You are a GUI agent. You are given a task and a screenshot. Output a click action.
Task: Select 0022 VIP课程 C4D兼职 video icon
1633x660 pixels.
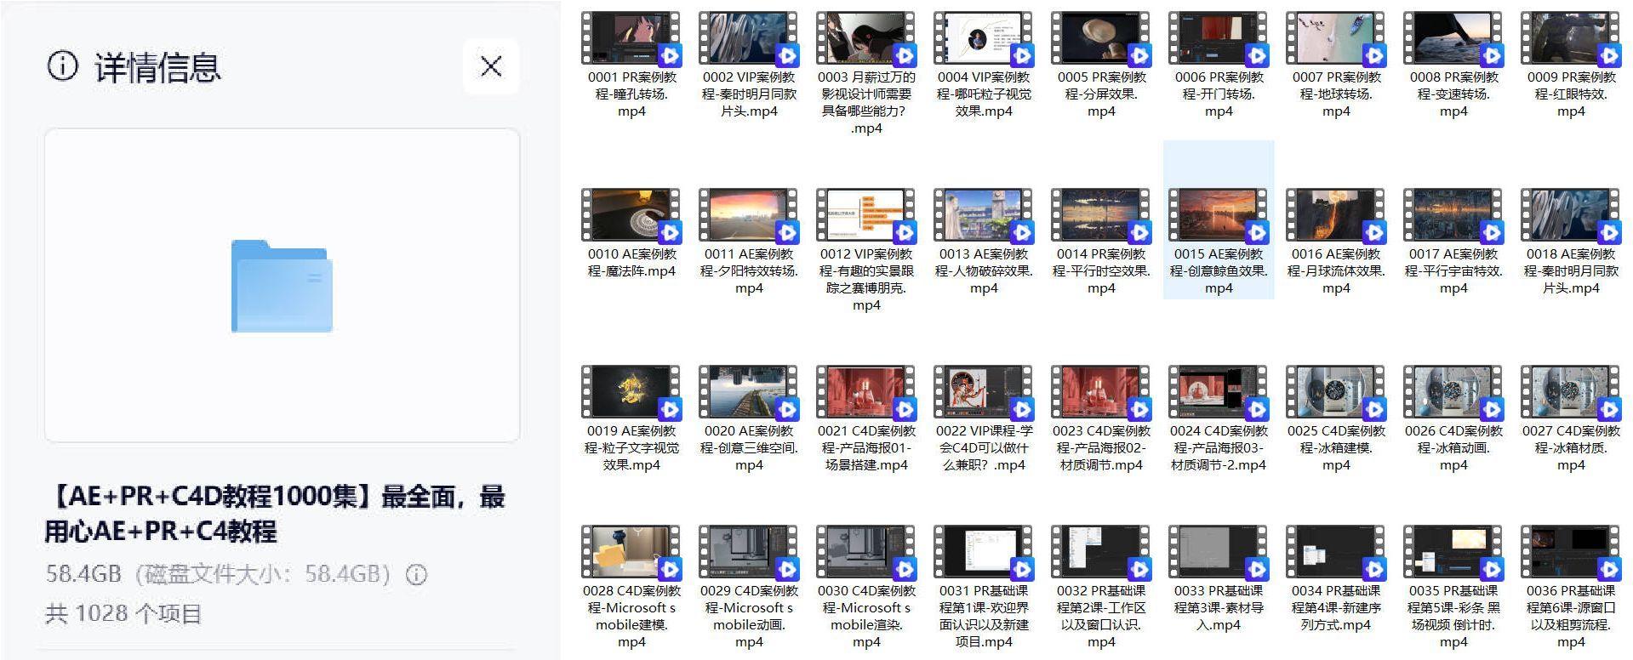coord(983,393)
